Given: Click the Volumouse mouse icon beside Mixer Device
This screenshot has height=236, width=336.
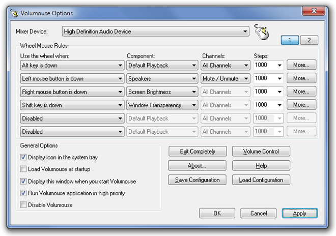Looking at the screenshot, I should tap(262, 32).
